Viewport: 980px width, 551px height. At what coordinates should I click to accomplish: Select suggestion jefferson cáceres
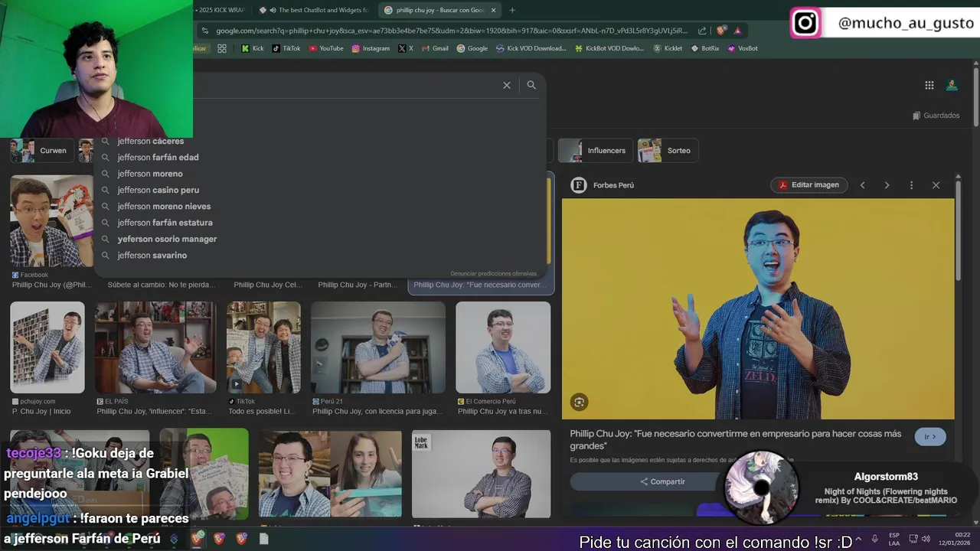pyautogui.click(x=322, y=141)
